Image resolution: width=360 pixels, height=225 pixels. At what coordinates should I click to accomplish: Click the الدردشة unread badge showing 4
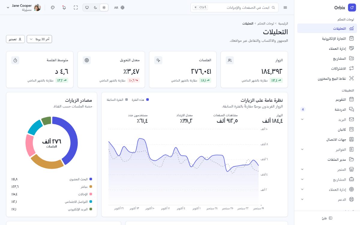(303, 109)
